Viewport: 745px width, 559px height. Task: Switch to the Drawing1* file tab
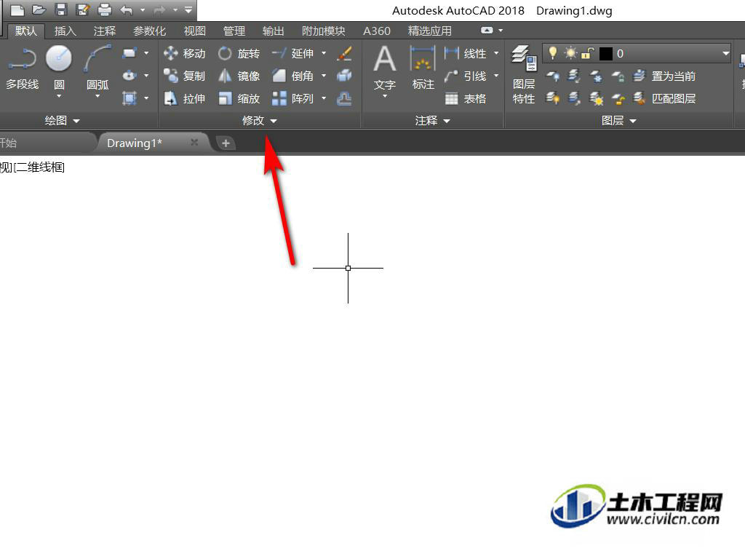[135, 143]
